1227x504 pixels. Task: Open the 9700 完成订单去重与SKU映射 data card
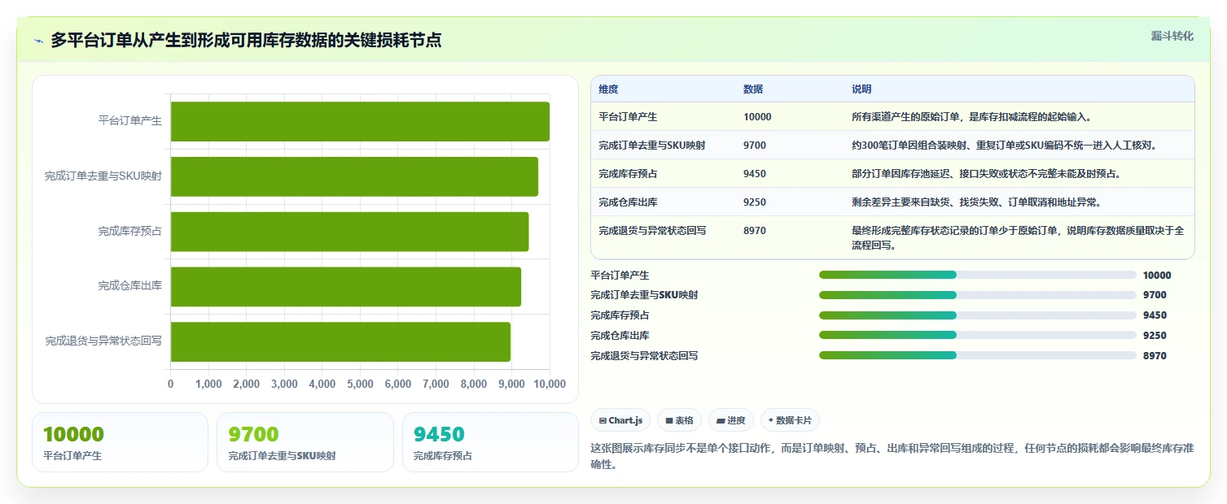tap(305, 442)
